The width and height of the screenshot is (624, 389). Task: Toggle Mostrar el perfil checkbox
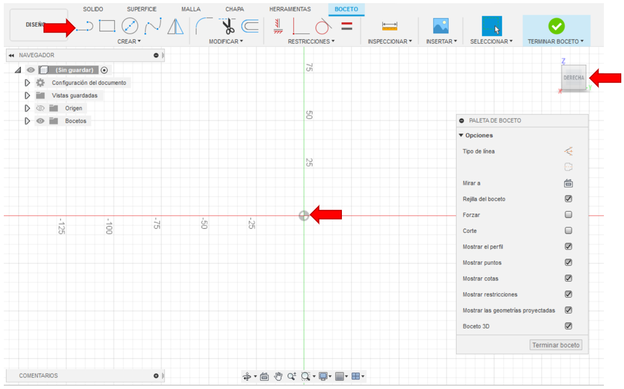click(569, 246)
